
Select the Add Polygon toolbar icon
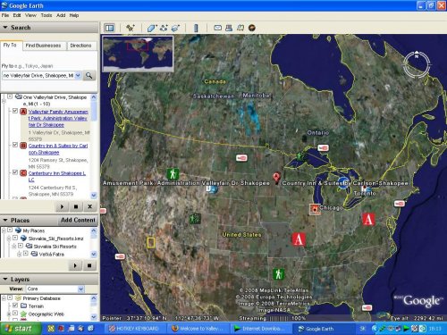coord(152,28)
